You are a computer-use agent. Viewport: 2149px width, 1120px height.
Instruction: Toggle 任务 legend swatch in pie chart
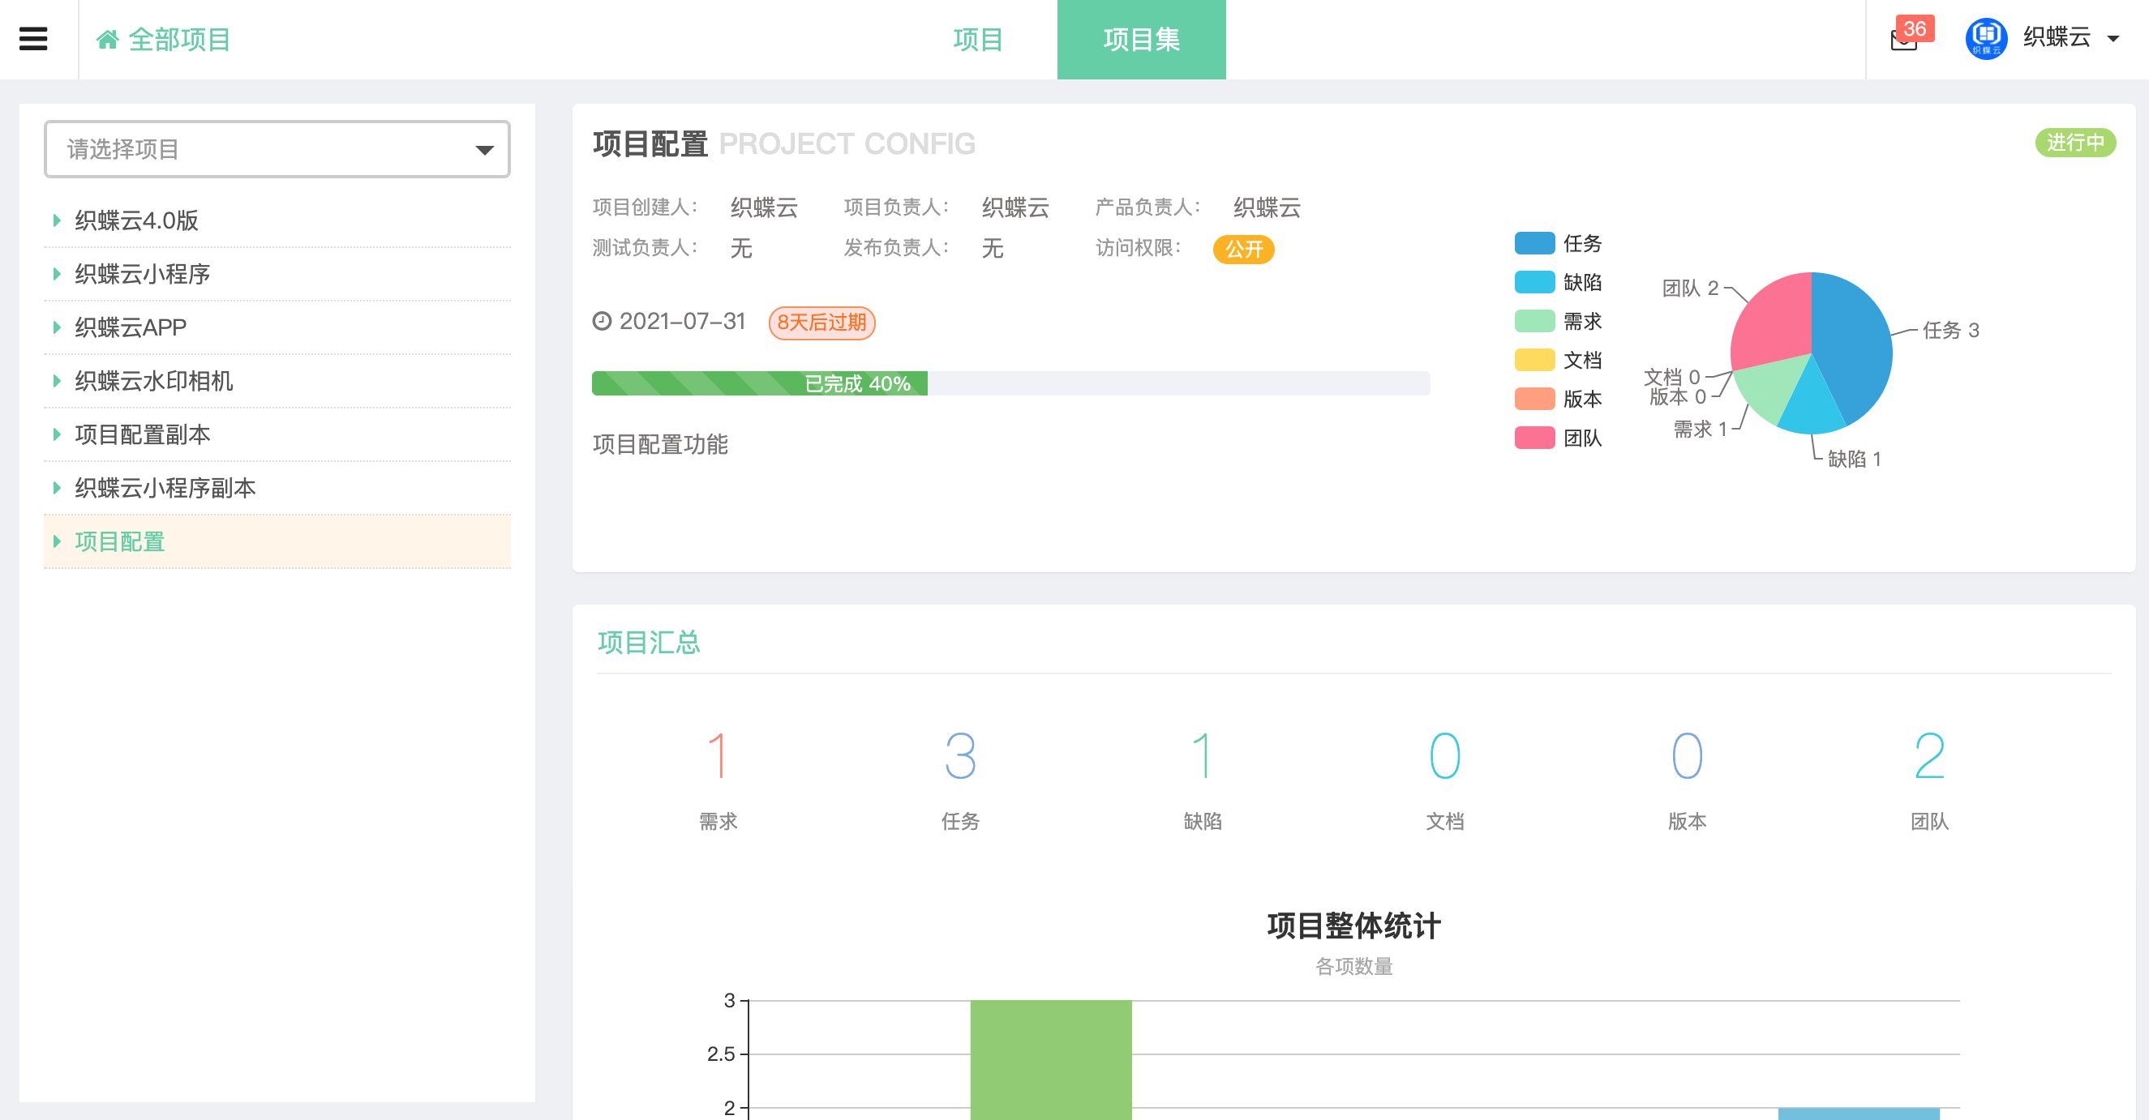1534,242
